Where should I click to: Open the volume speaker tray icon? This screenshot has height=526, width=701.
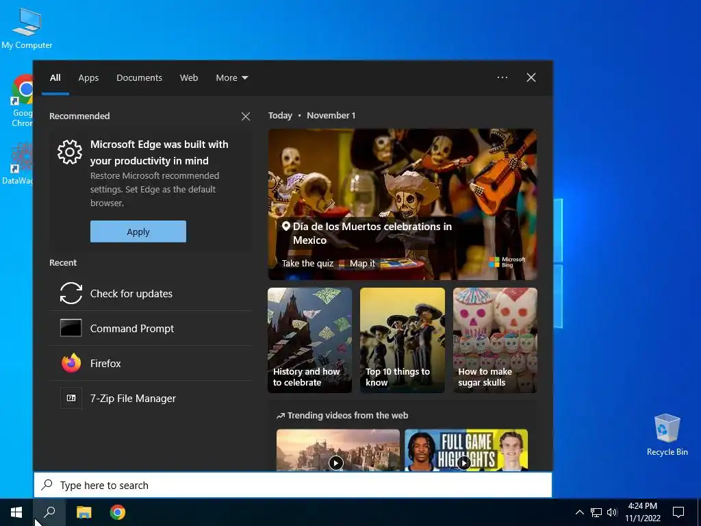(612, 512)
